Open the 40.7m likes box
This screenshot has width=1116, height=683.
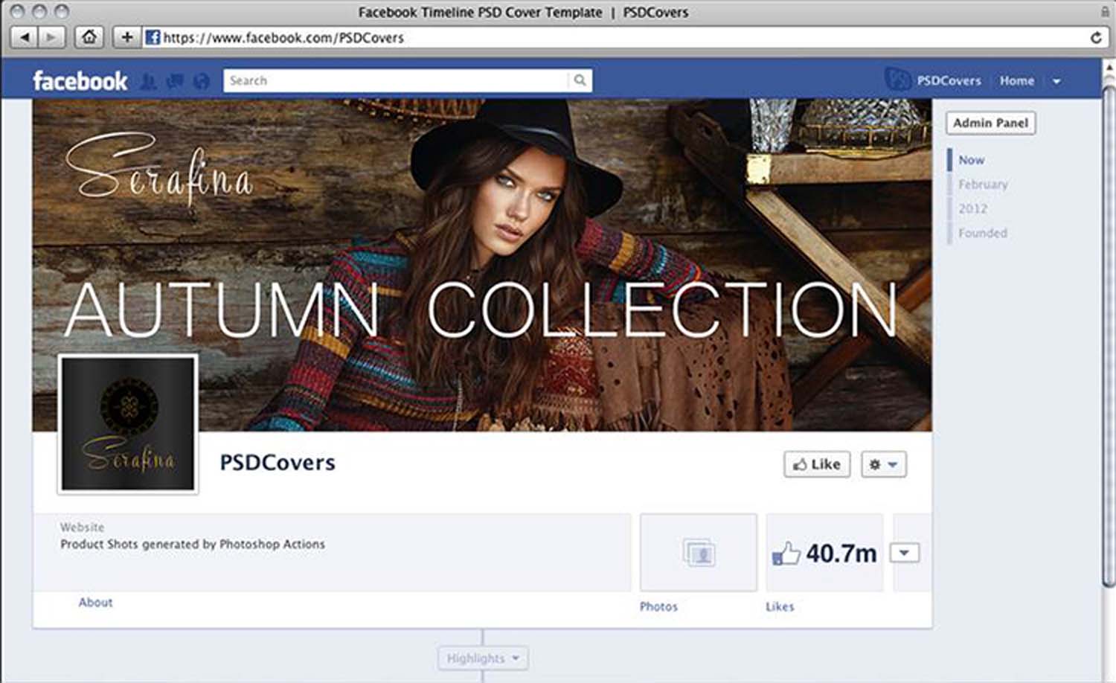pyautogui.click(x=824, y=553)
